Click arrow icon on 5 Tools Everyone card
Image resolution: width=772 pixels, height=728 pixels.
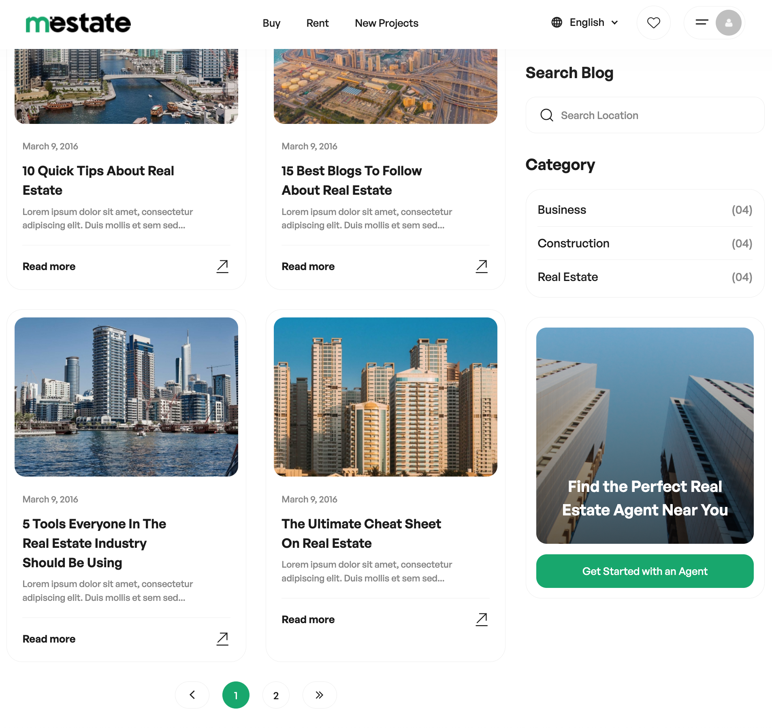pos(222,639)
